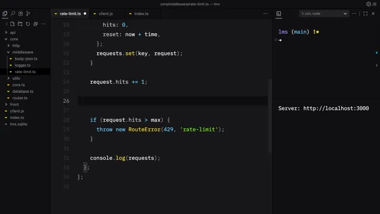The image size is (380, 214).
Task: Click unsaved dot on rate-limit.ts tab
Action: click(x=85, y=14)
